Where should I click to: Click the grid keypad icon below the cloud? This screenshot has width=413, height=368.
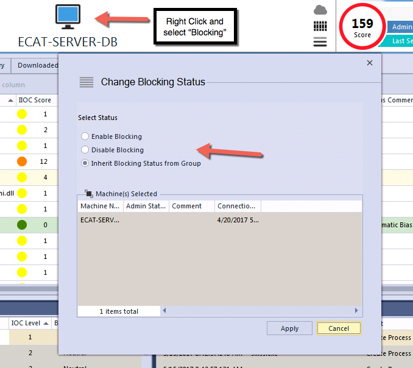(320, 26)
